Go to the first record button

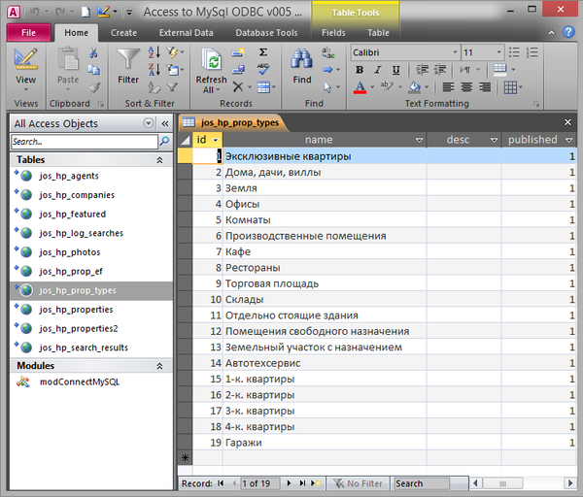click(221, 483)
